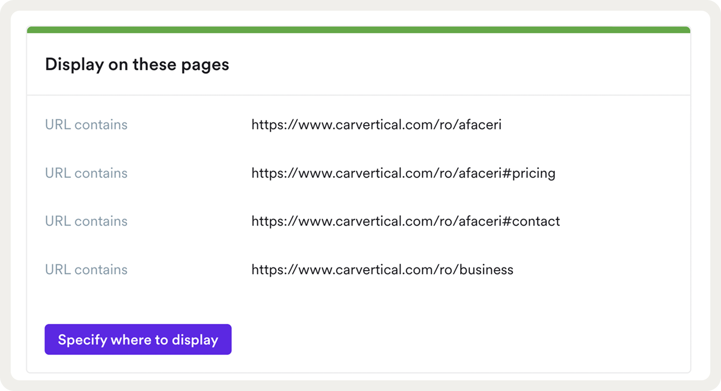This screenshot has width=721, height=391.
Task: Click the word business in the last URL
Action: [x=486, y=270]
